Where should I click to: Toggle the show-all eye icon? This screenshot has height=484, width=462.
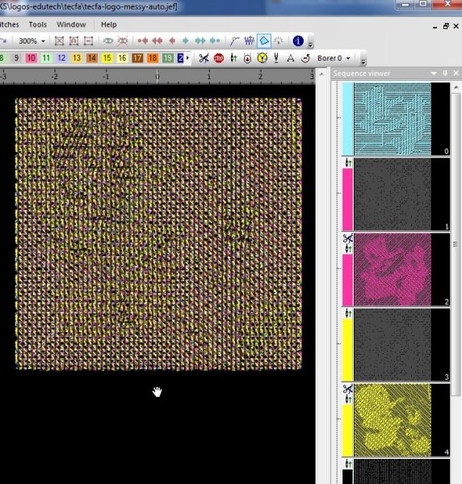point(108,40)
